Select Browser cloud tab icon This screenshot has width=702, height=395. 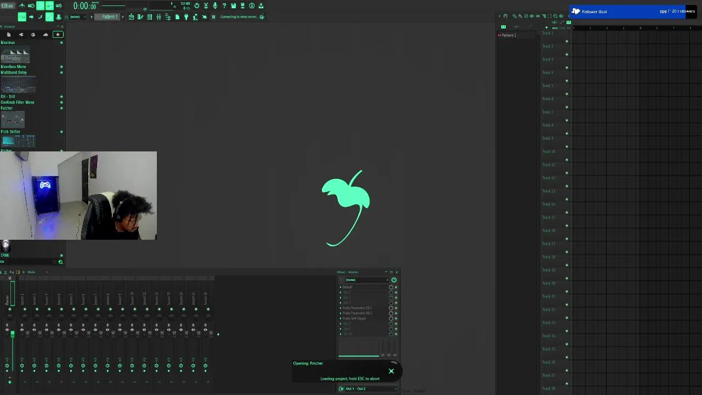46,35
